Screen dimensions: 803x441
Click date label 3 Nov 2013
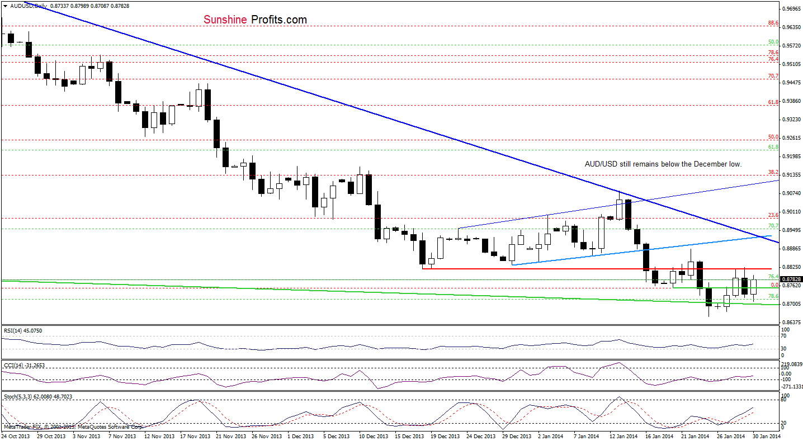coord(86,435)
